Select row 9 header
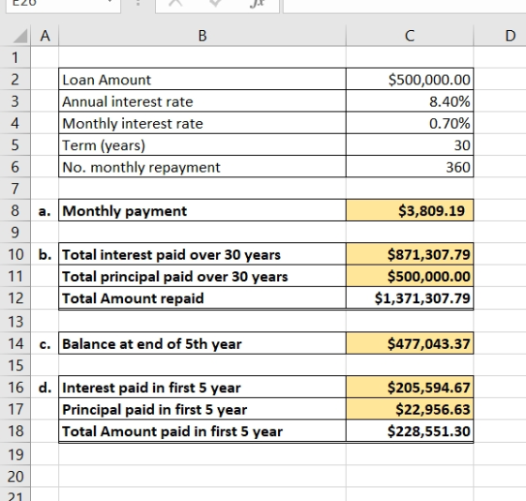526x501 pixels. [15, 233]
